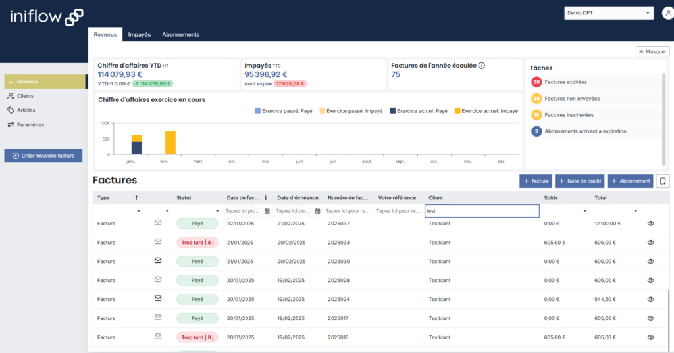Click Exercice actuel: Payé legend swatch
Image resolution: width=674 pixels, height=353 pixels.
tap(392, 111)
